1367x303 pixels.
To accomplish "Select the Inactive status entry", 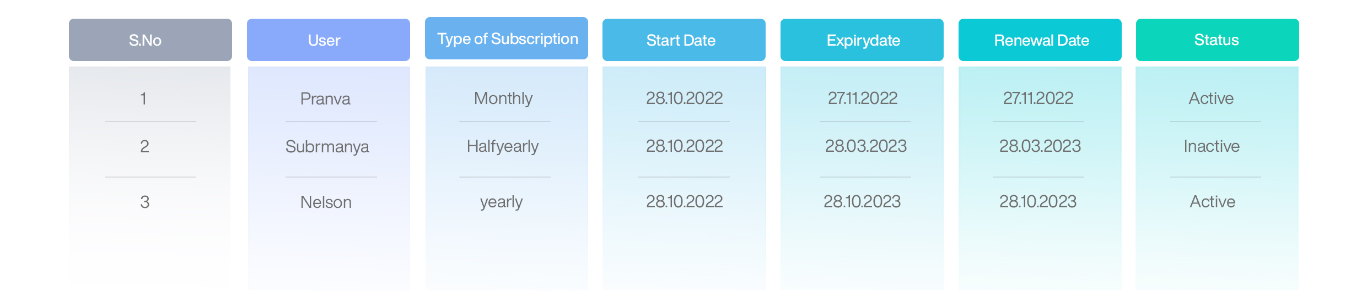I will click(x=1212, y=146).
